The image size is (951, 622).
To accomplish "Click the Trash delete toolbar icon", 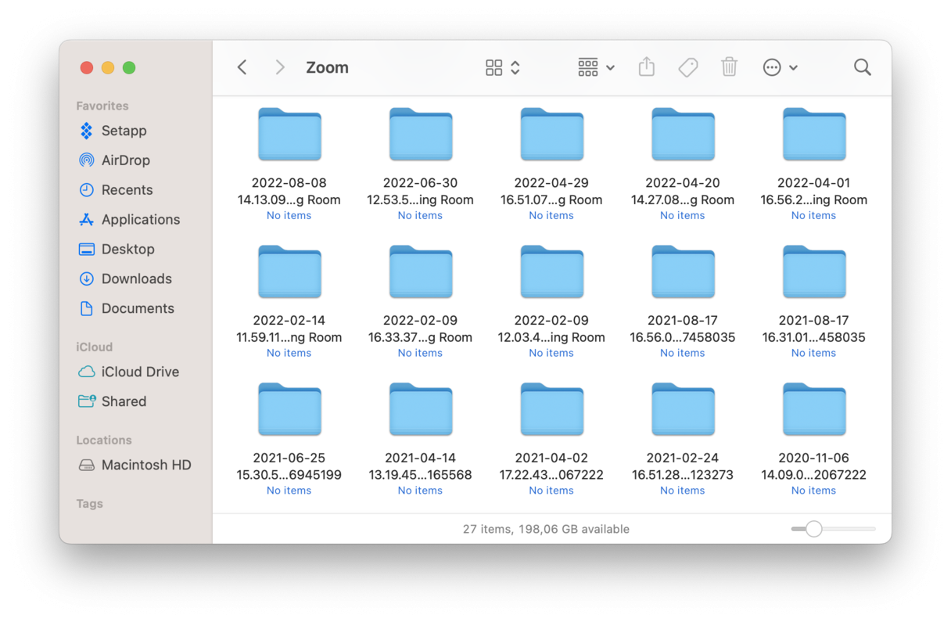I will tap(730, 67).
